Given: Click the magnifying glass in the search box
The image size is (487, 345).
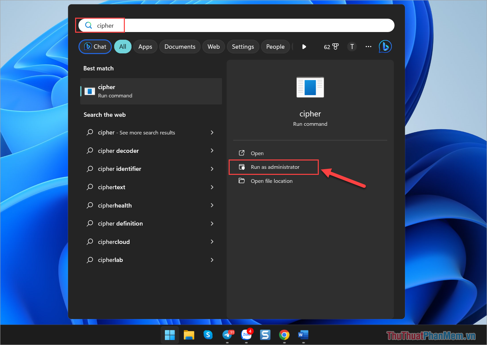Looking at the screenshot, I should point(88,25).
